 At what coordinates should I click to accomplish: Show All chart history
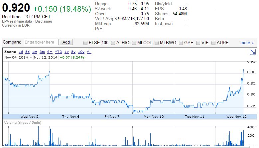point(89,52)
